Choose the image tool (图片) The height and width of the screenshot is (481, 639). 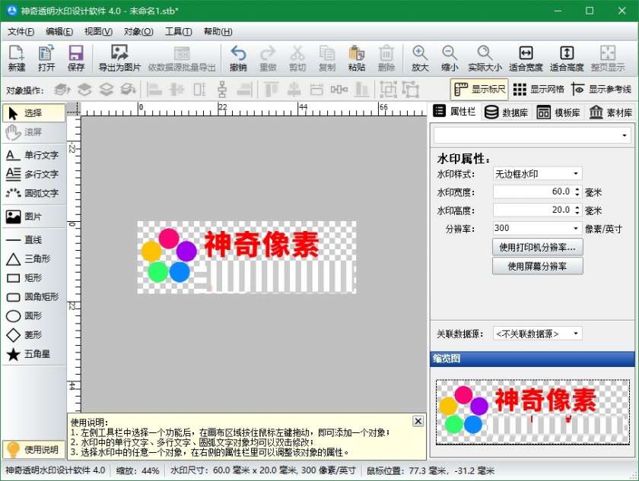point(32,217)
